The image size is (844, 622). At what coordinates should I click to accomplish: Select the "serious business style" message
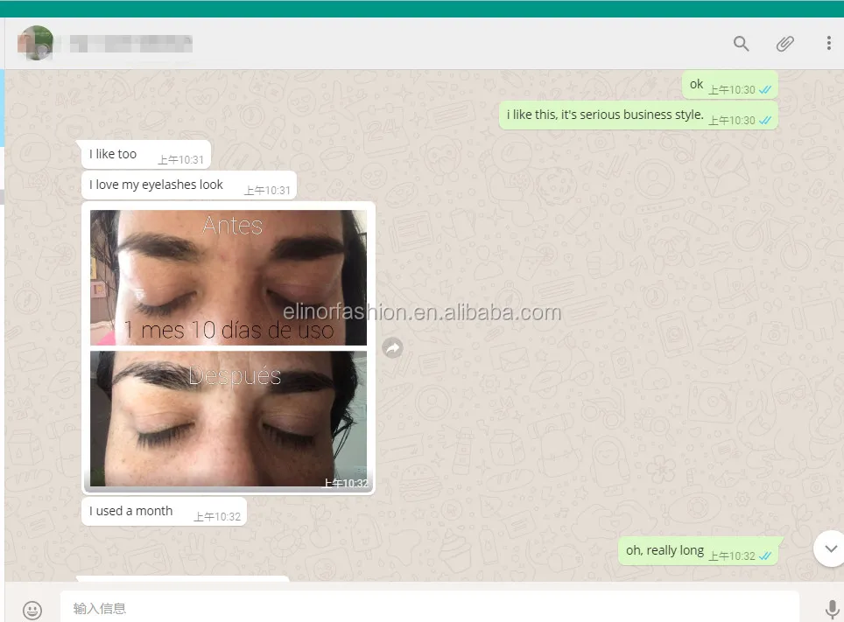(x=638, y=115)
